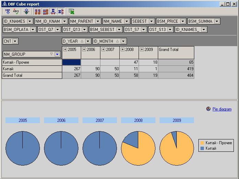Image resolution: width=239 pixels, height=179 pixels.
Task: Open the CNT measure dropdown
Action: click(x=15, y=41)
